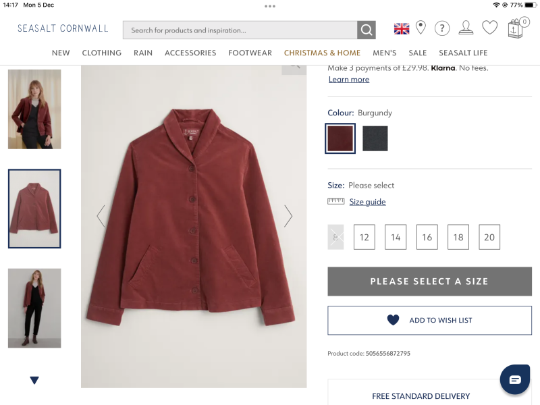
Task: Open the store locator pin icon
Action: point(421,28)
